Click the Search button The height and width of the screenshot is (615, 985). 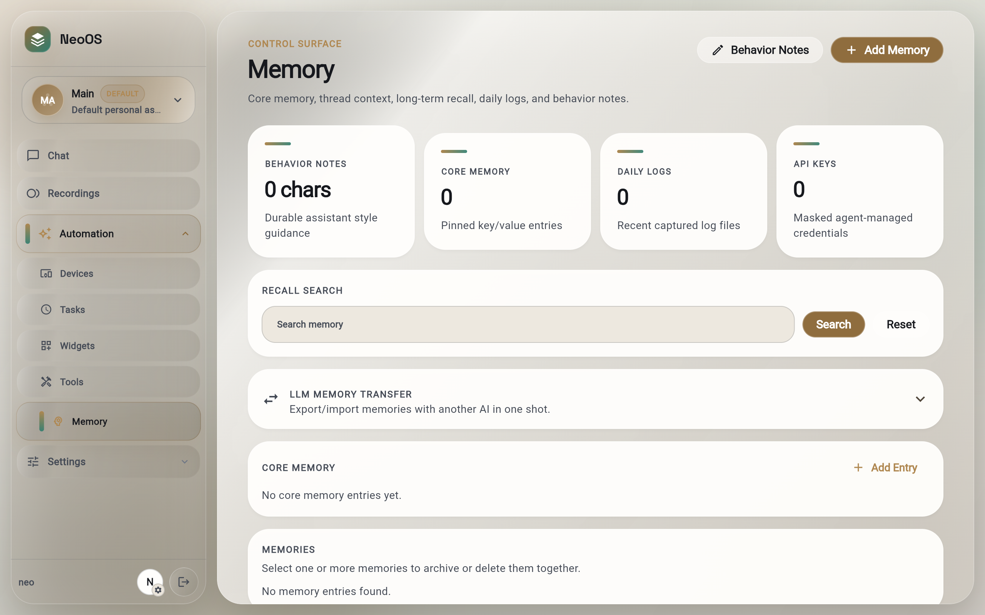pos(833,324)
